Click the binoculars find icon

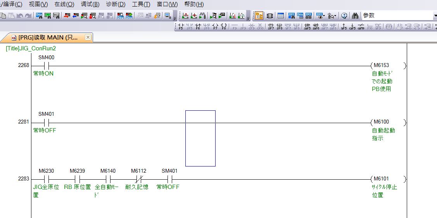click(x=355, y=16)
